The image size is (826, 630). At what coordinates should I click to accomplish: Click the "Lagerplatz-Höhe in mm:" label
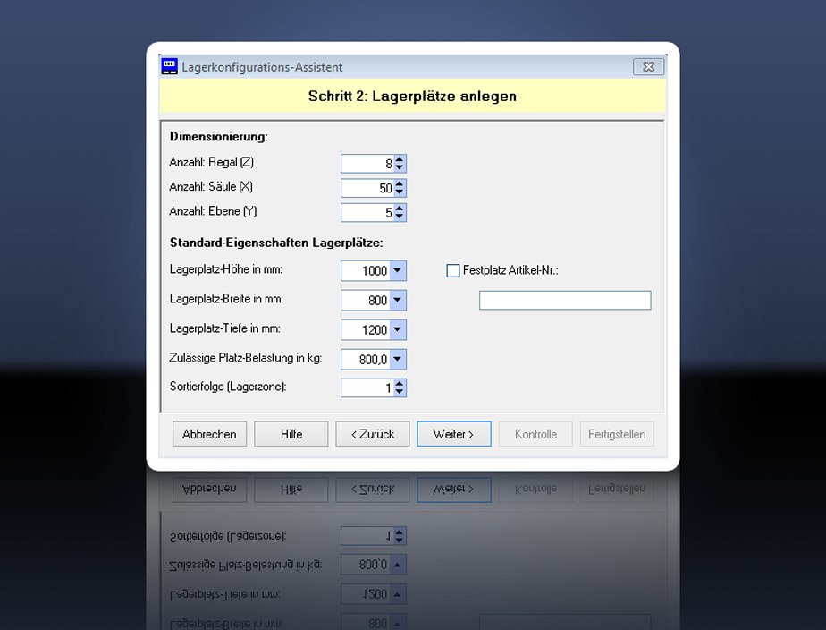tap(226, 269)
